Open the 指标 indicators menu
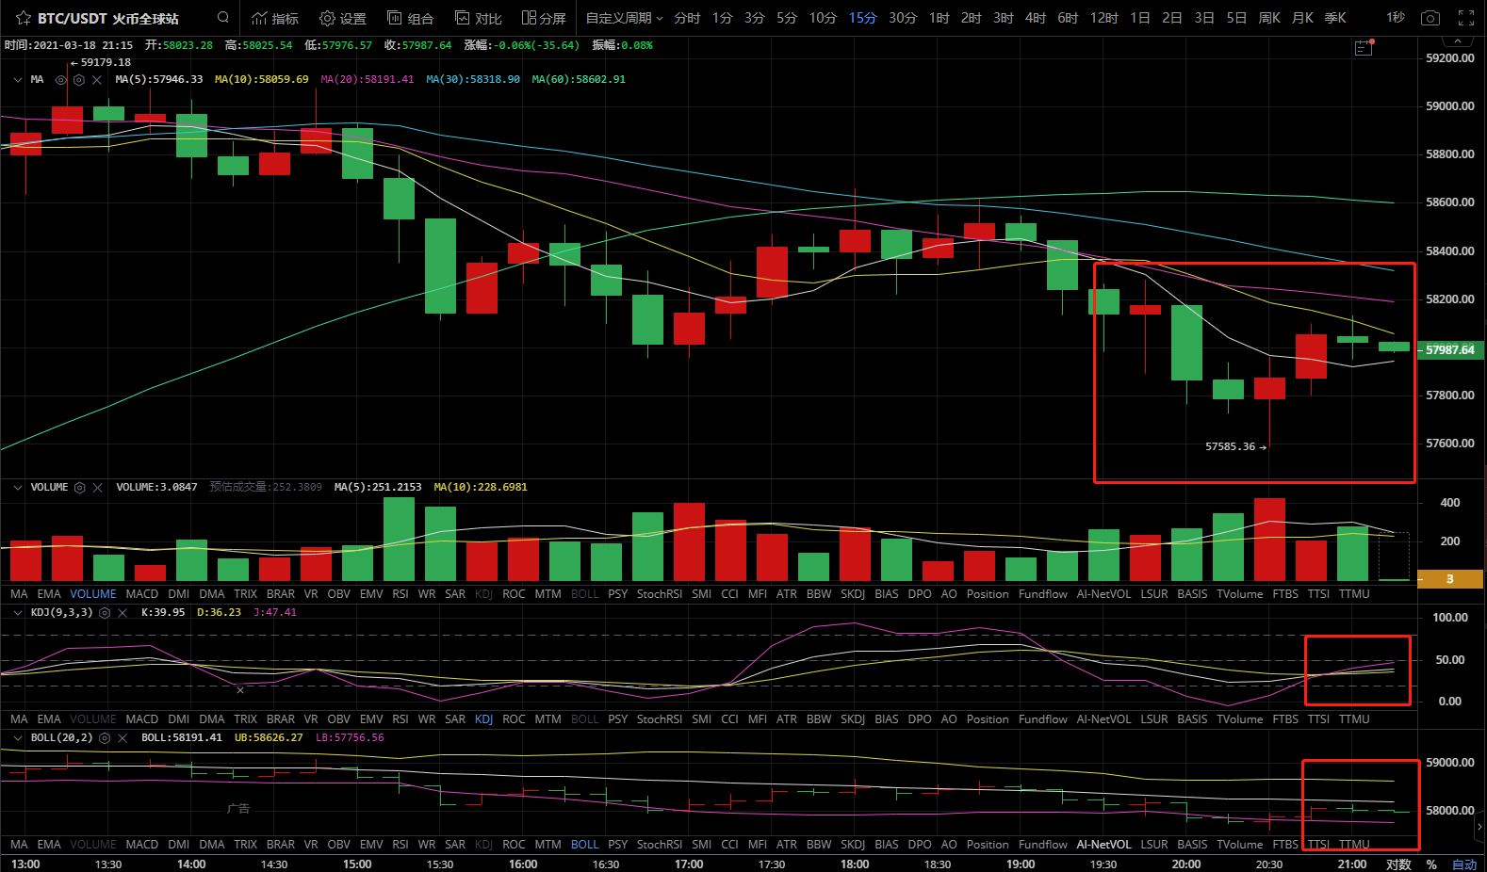Image resolution: width=1487 pixels, height=872 pixels. [x=275, y=18]
